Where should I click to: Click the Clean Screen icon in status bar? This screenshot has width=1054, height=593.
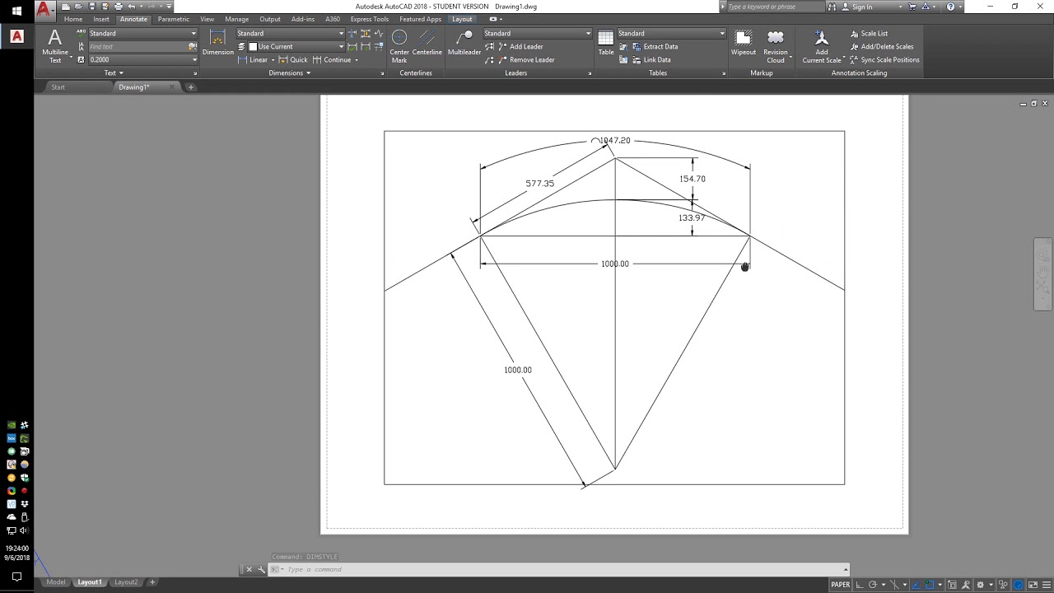point(1033,585)
